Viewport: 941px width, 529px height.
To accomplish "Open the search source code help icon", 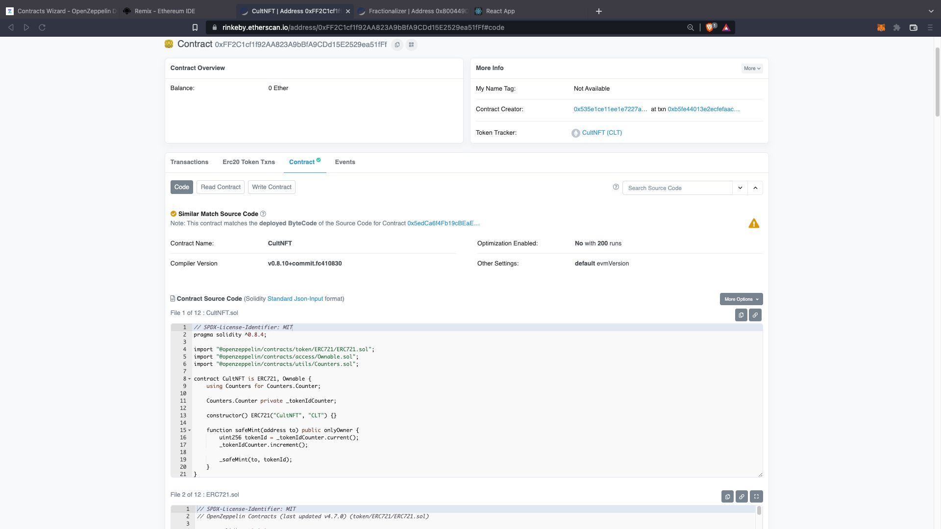I will [x=616, y=187].
